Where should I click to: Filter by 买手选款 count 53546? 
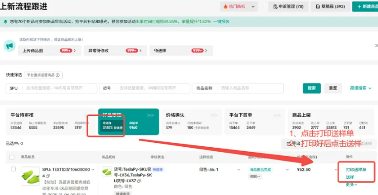click(x=16, y=126)
